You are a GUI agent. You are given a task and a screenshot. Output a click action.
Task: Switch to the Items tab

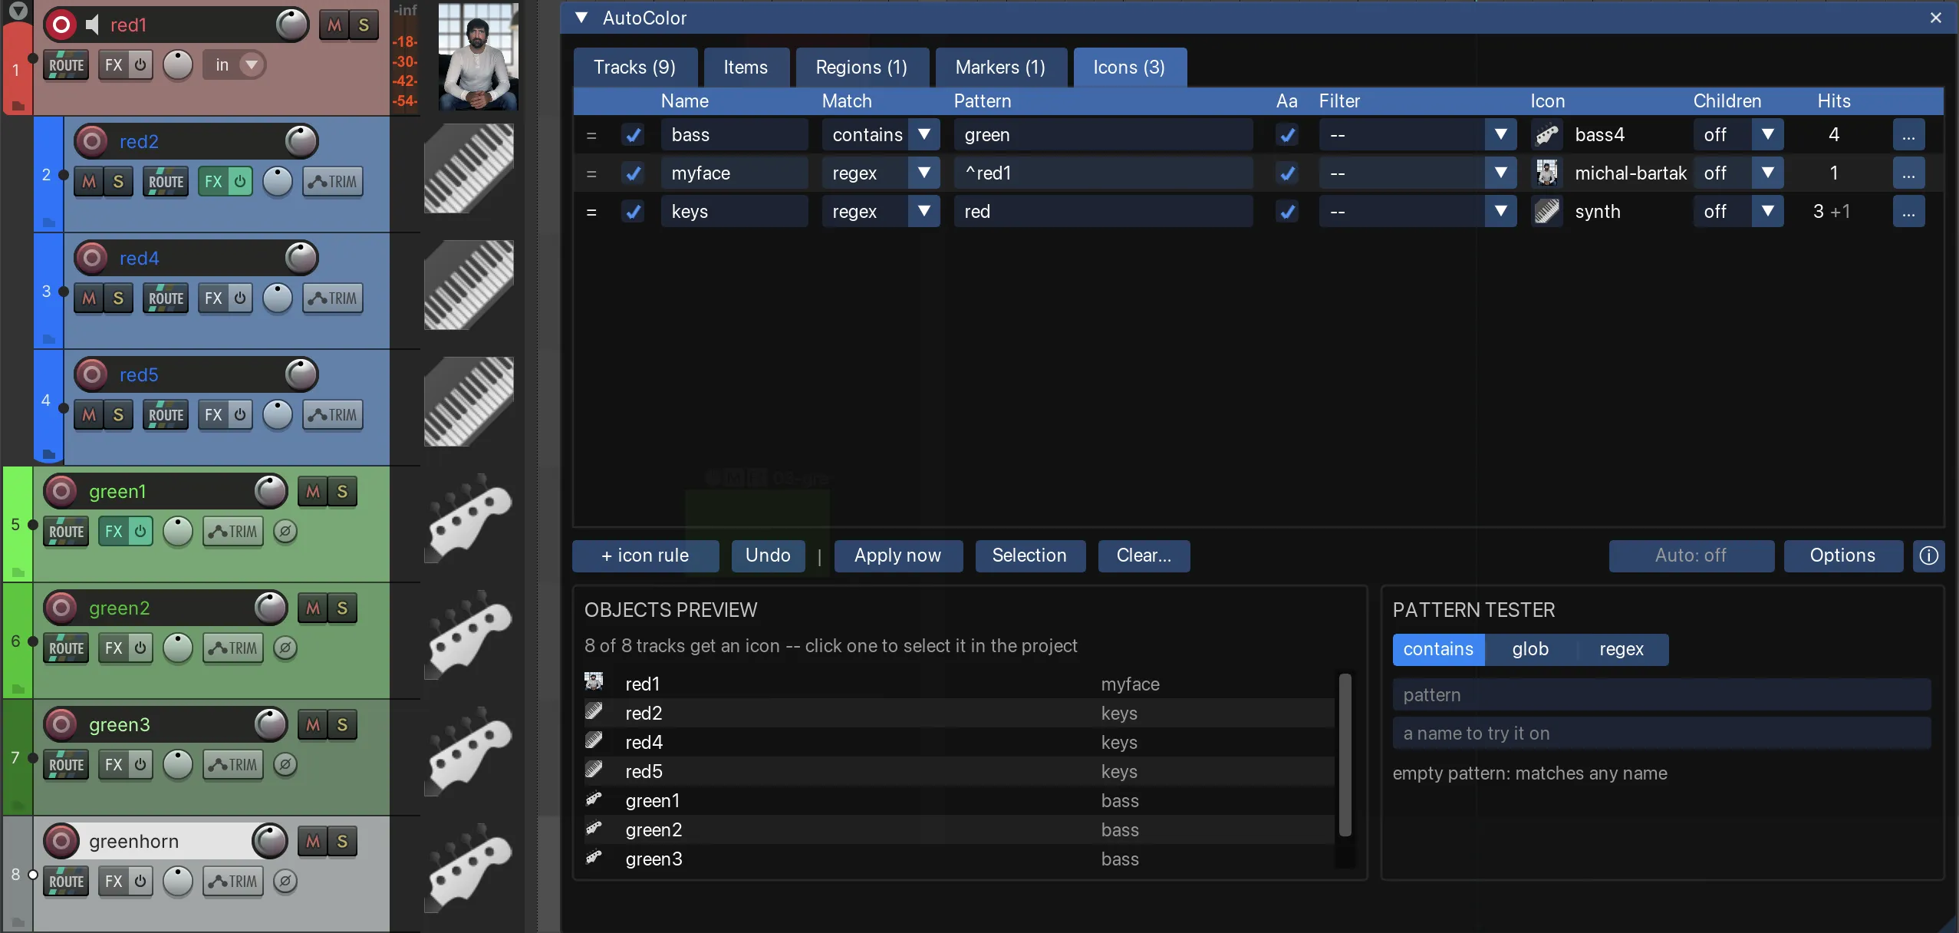[746, 68]
